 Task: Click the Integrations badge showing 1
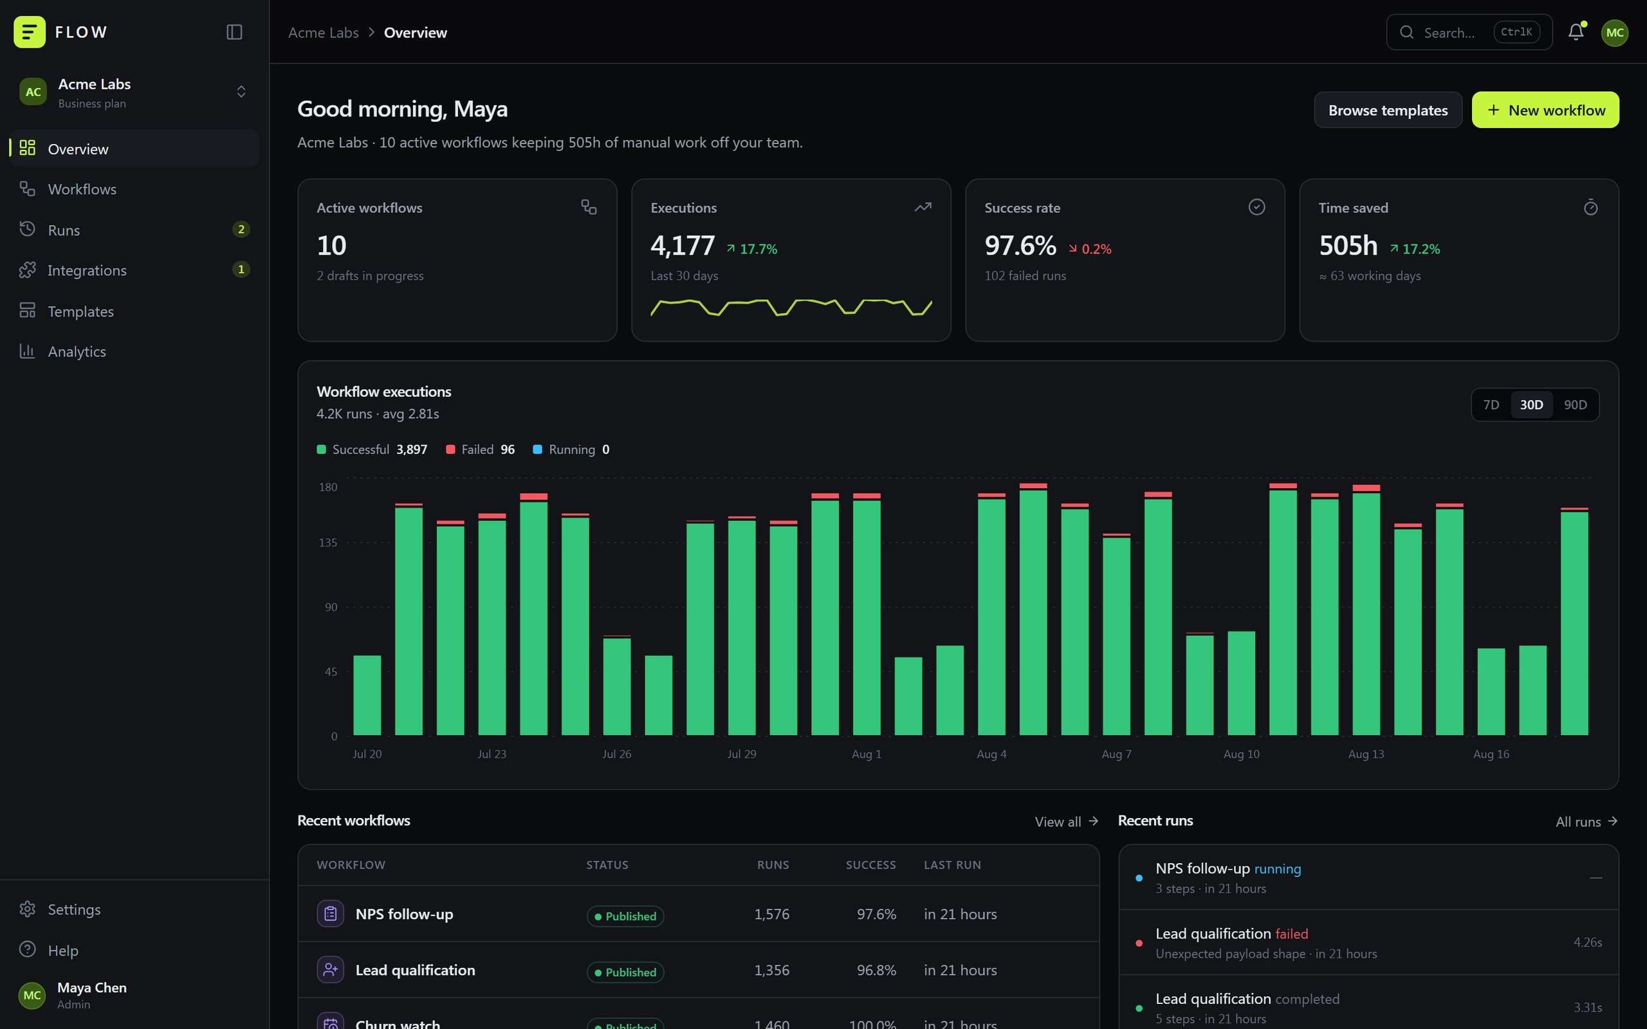click(x=241, y=269)
